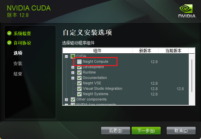The width and height of the screenshot is (201, 139).
Task: Collapse the CUDA tree node
Action: point(66,56)
